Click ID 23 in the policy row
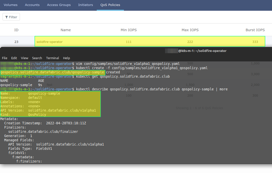The width and height of the screenshot is (272, 173). [x=16, y=42]
